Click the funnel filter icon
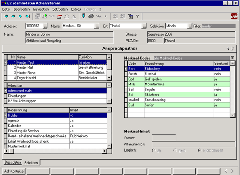Image resolution: width=240 pixels, height=175 pixels. [x=137, y=16]
